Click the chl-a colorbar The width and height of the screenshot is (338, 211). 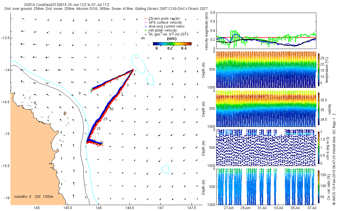tap(319, 147)
